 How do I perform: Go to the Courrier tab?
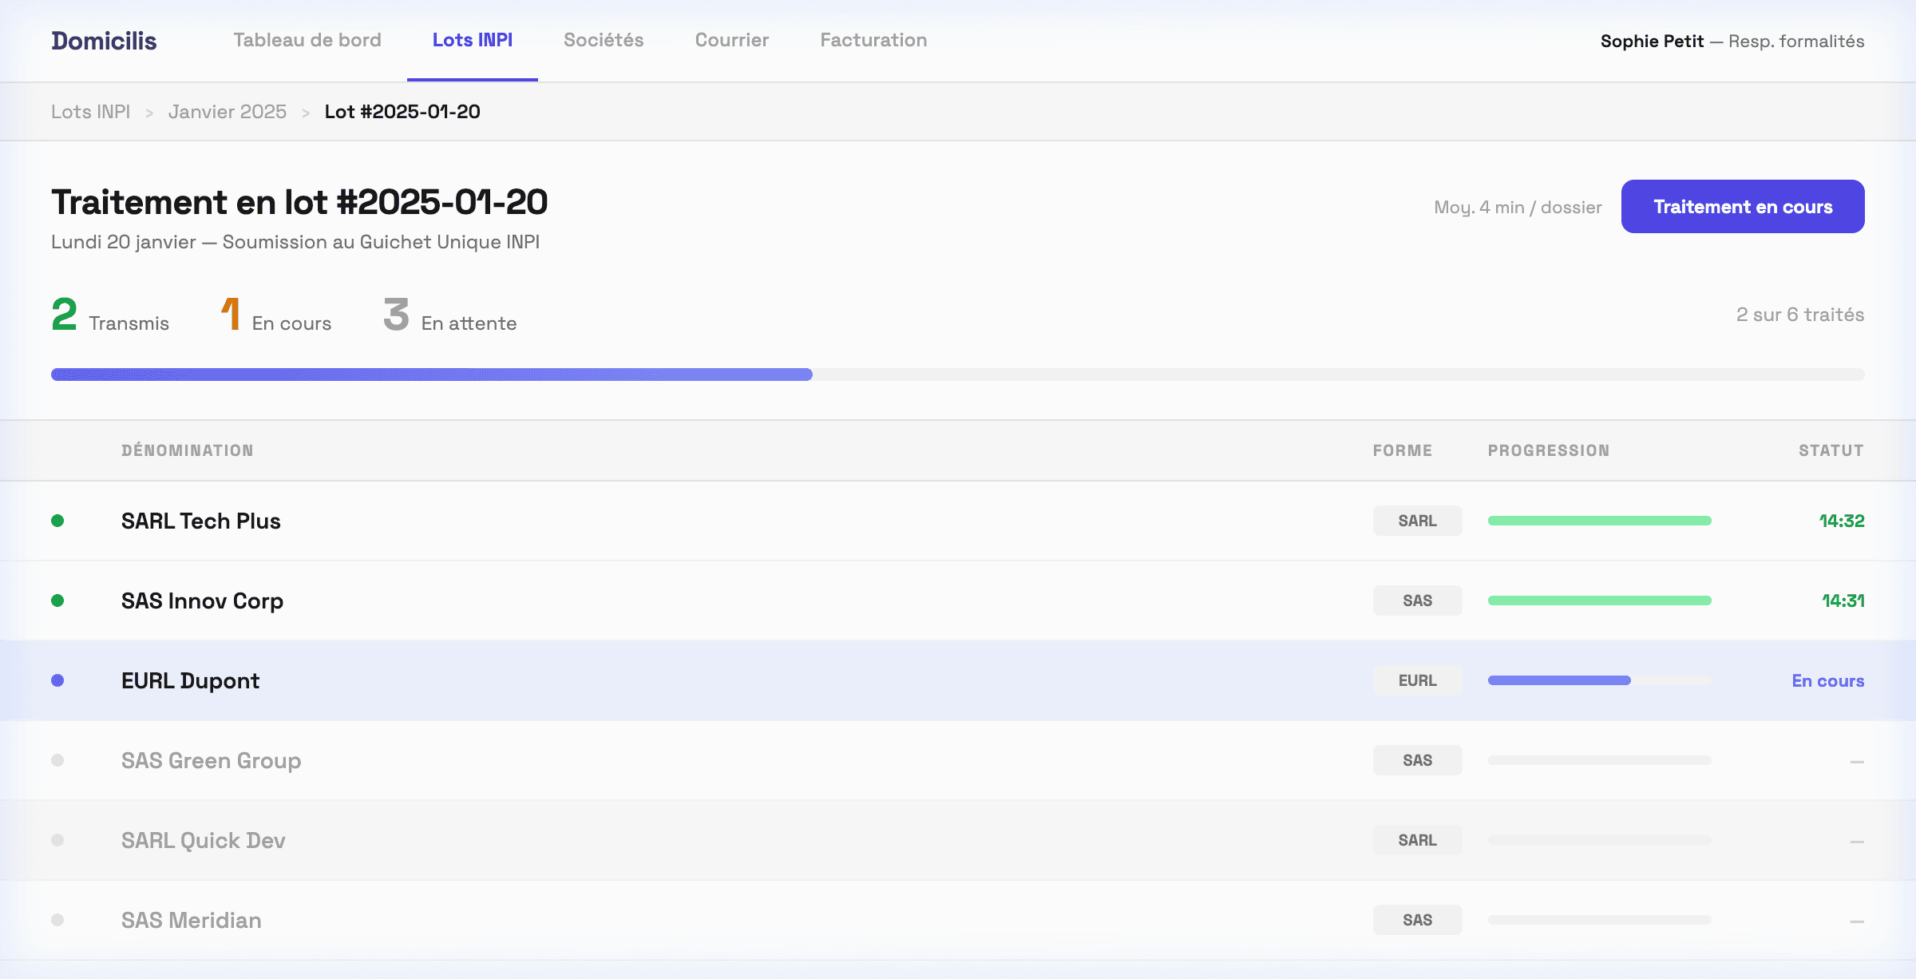[x=732, y=40]
